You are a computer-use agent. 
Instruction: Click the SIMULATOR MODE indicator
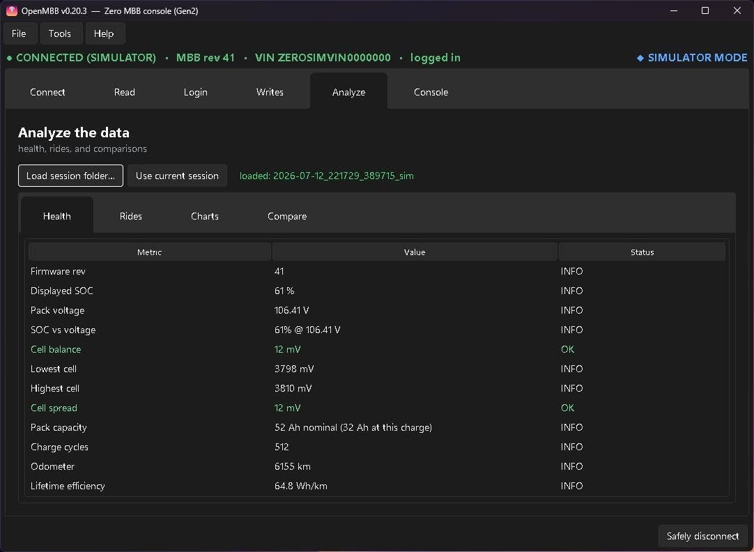692,58
